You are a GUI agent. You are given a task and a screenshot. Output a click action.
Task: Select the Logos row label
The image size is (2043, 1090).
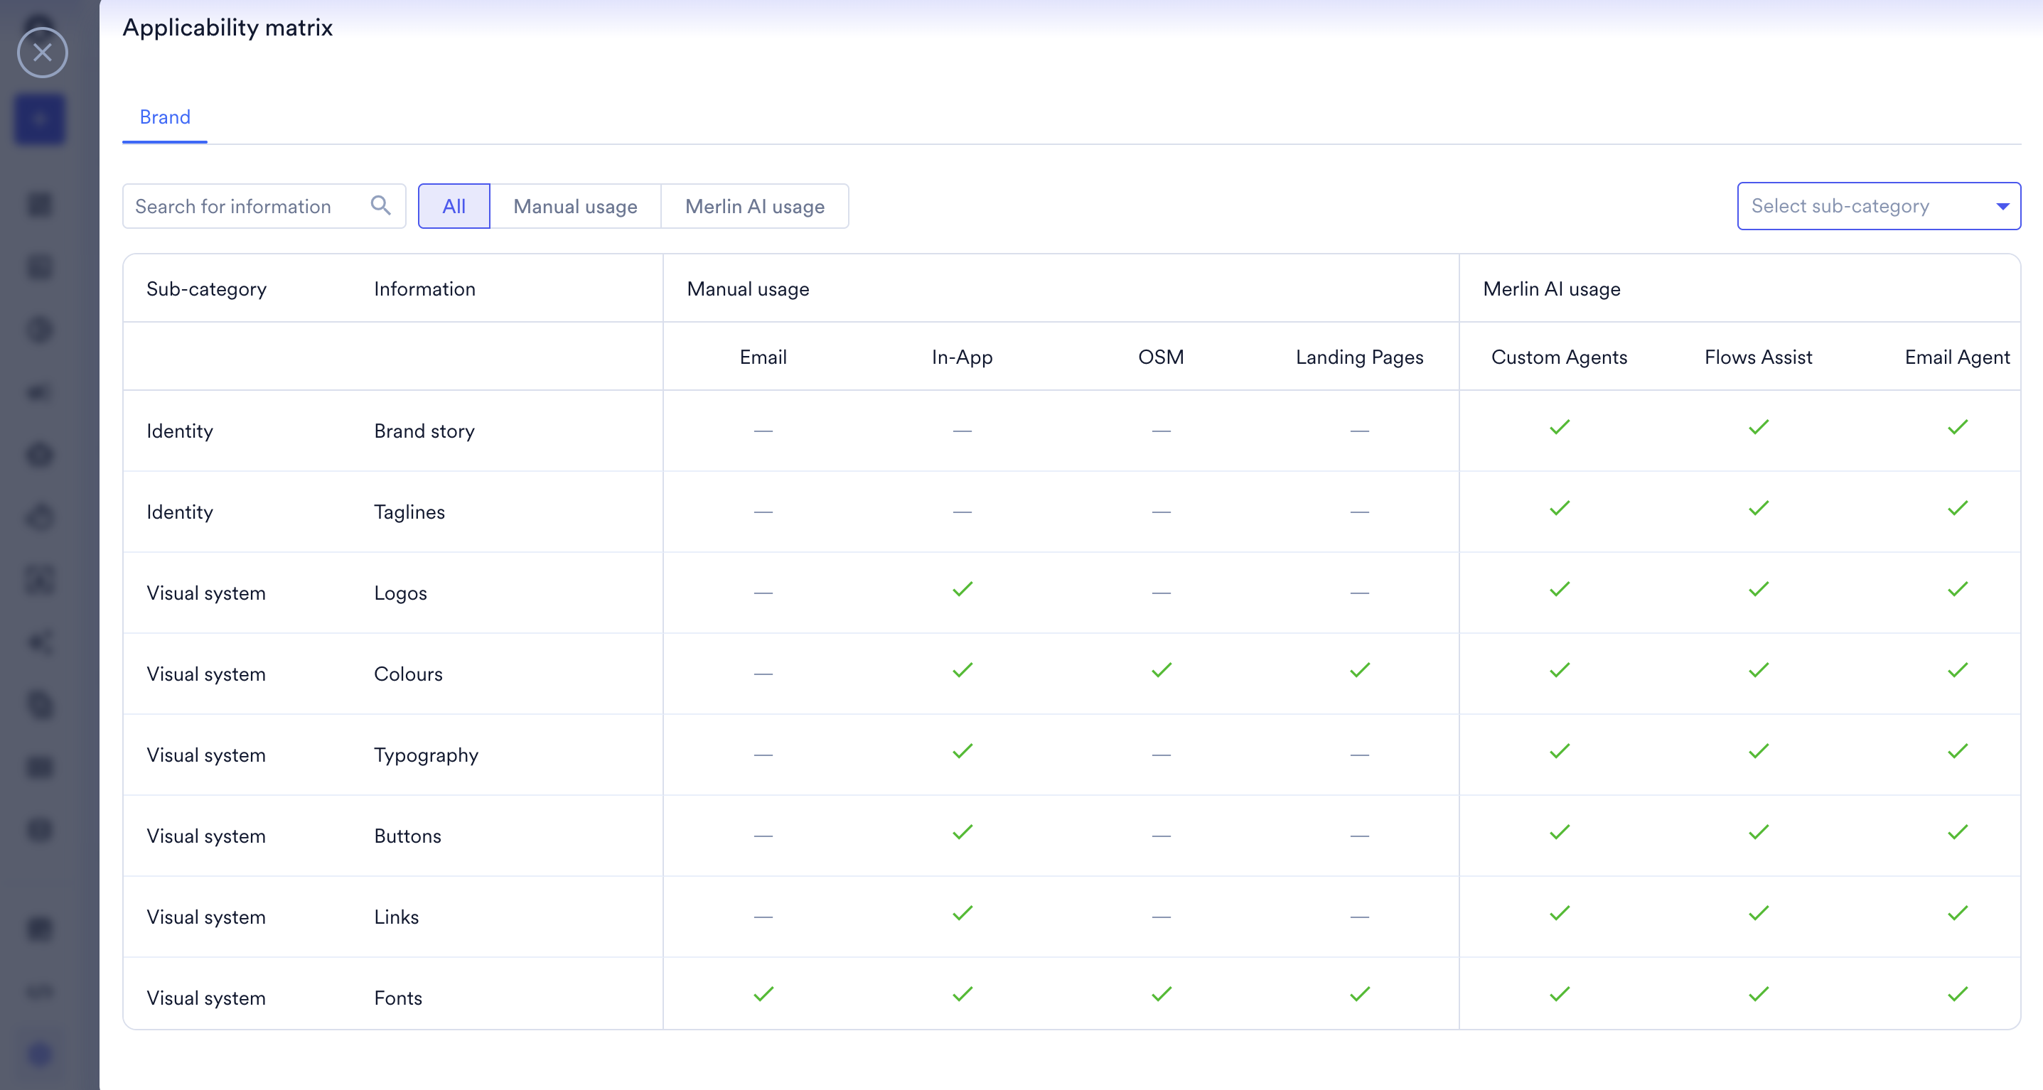[400, 593]
